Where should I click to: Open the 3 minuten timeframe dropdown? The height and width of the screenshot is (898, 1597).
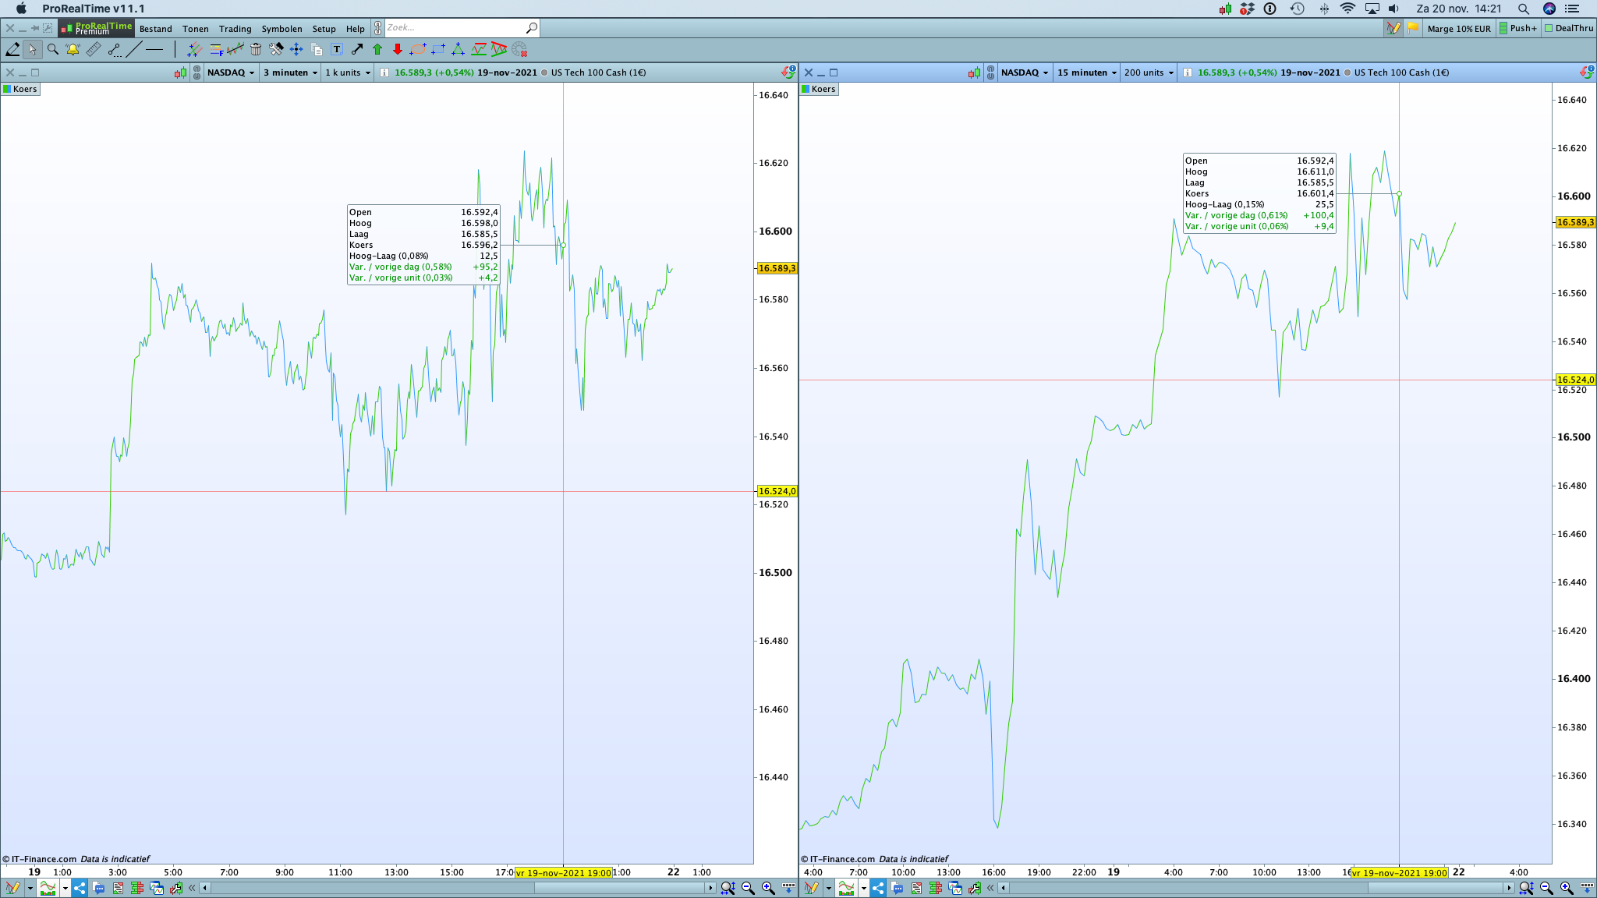[x=290, y=72]
